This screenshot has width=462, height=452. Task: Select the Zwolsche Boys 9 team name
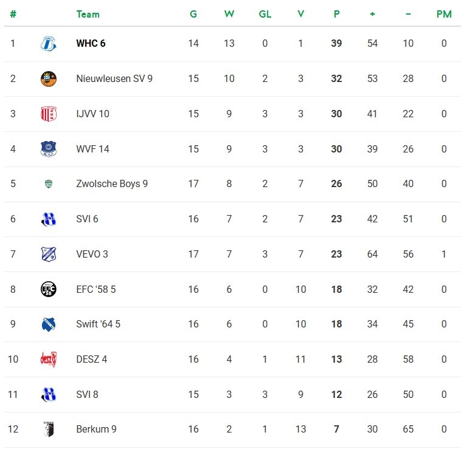coord(112,184)
